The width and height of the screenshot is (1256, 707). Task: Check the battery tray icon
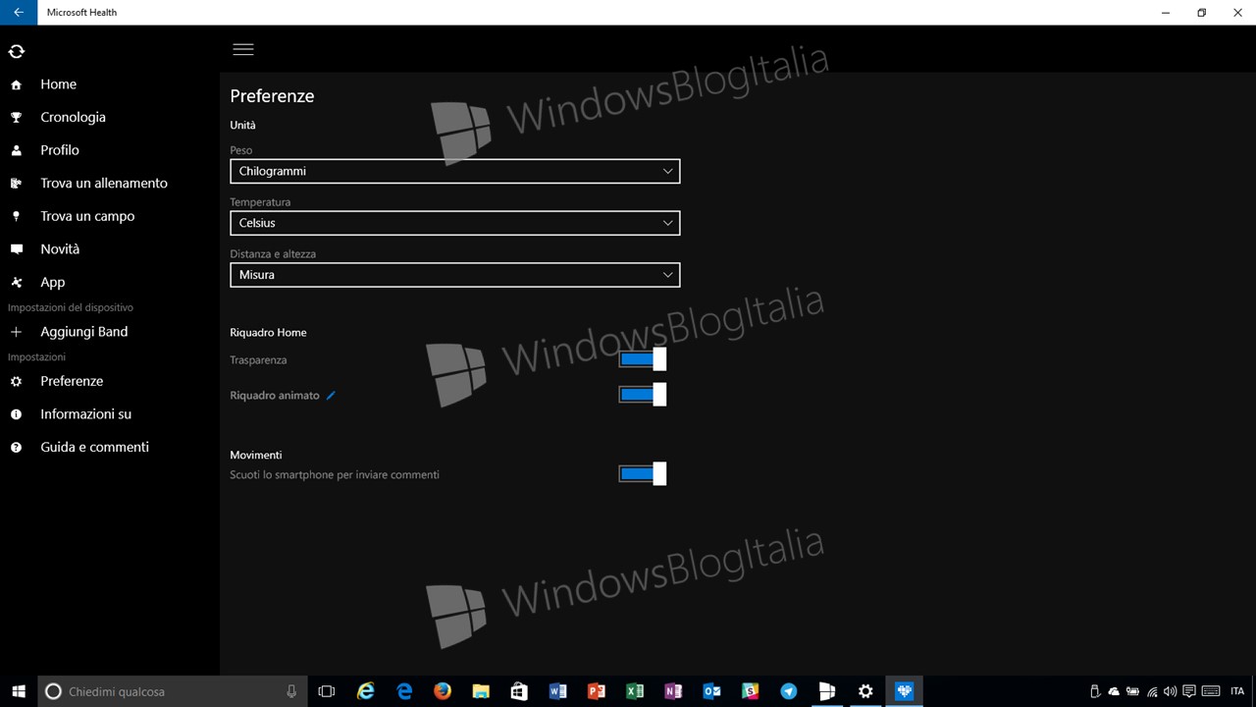point(1132,691)
